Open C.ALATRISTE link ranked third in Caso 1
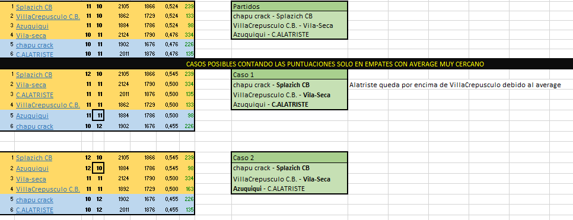573x220 pixels. tap(34, 95)
